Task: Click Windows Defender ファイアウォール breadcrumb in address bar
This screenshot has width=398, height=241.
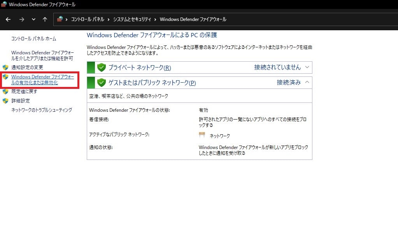Action: pyautogui.click(x=193, y=19)
